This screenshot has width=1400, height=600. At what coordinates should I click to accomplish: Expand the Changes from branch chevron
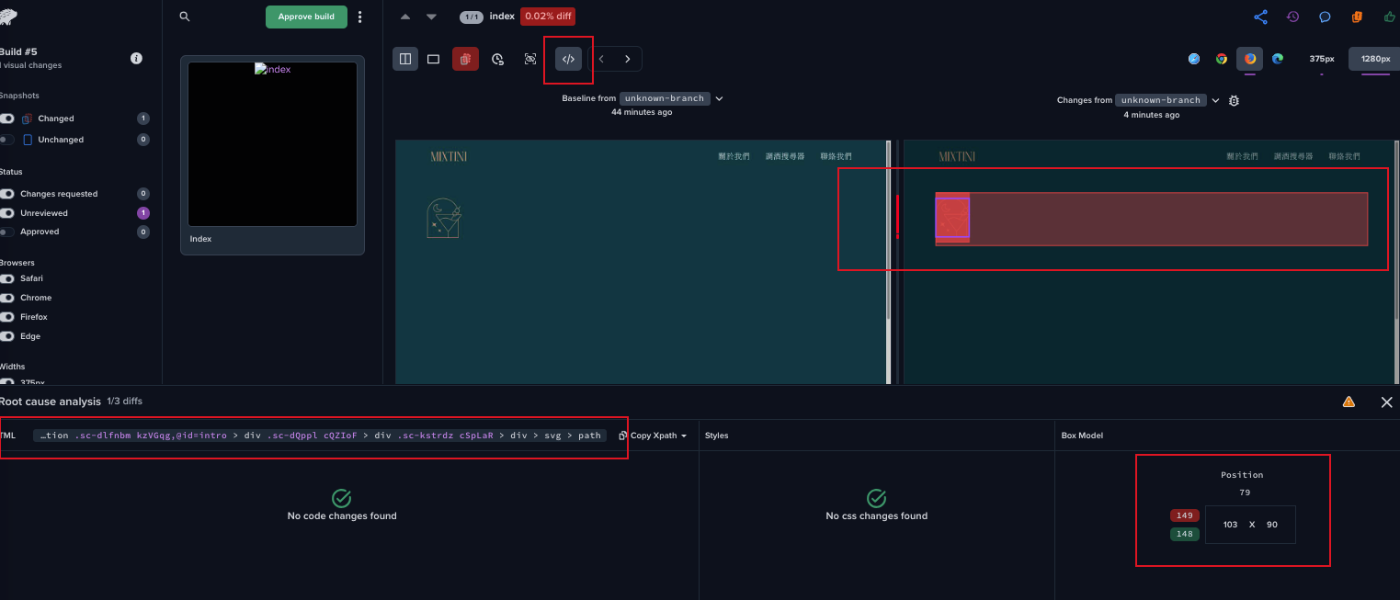point(1215,100)
